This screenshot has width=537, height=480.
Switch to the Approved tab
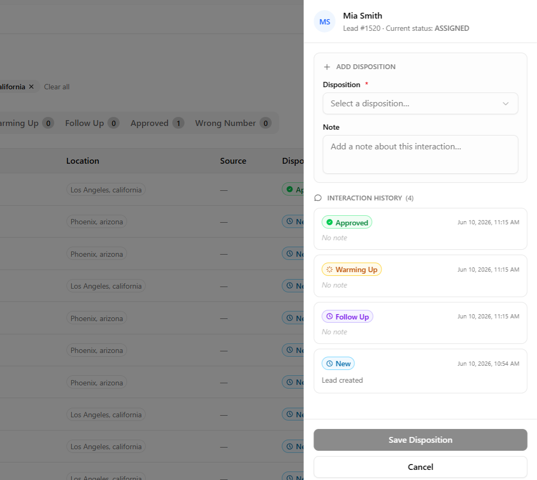(157, 123)
